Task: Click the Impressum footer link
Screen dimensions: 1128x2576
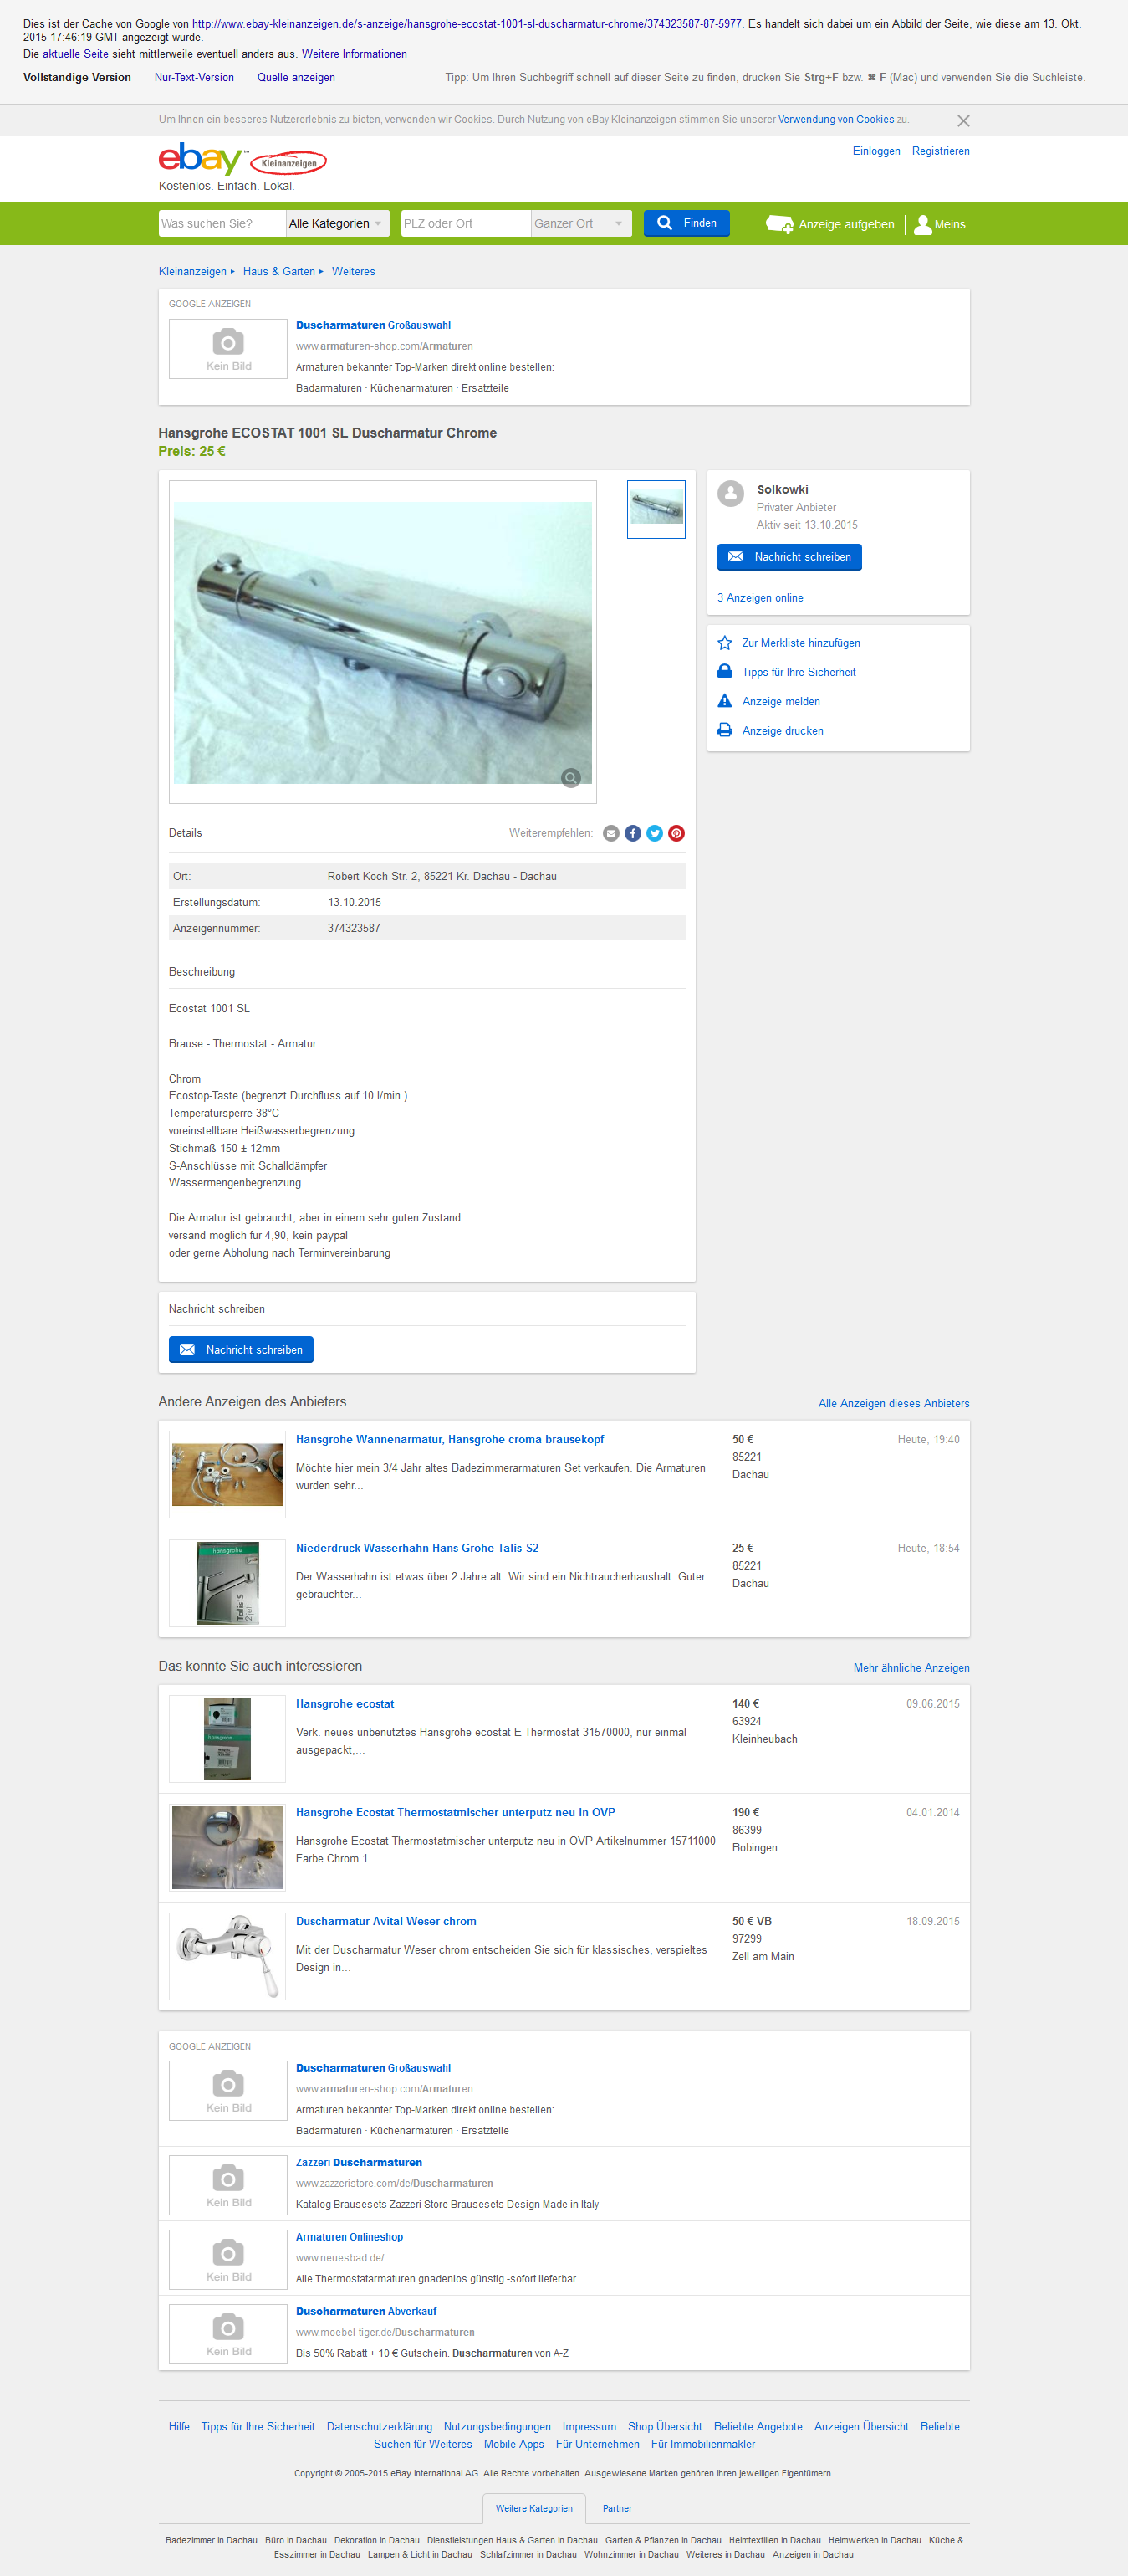Action: coord(590,2426)
